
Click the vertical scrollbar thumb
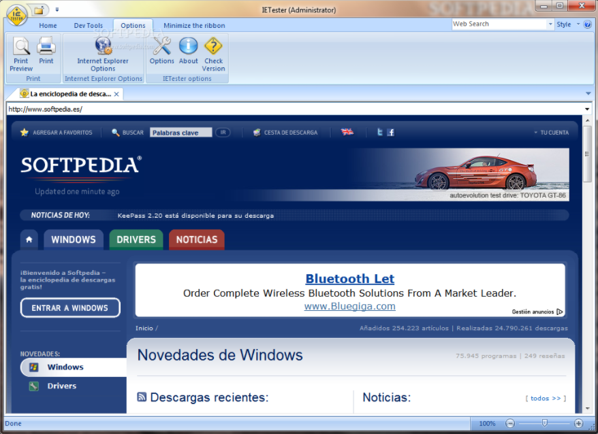588,154
